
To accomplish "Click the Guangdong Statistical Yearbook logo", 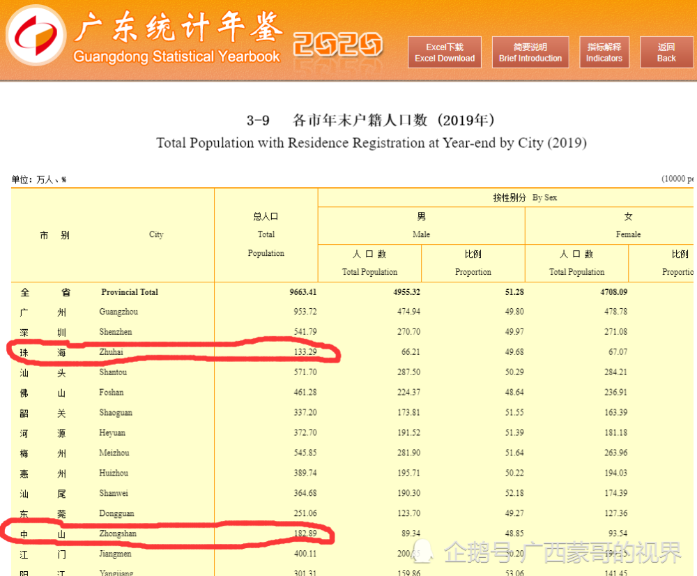I will click(36, 35).
